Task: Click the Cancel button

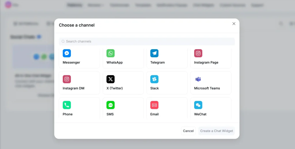Action: point(188,131)
